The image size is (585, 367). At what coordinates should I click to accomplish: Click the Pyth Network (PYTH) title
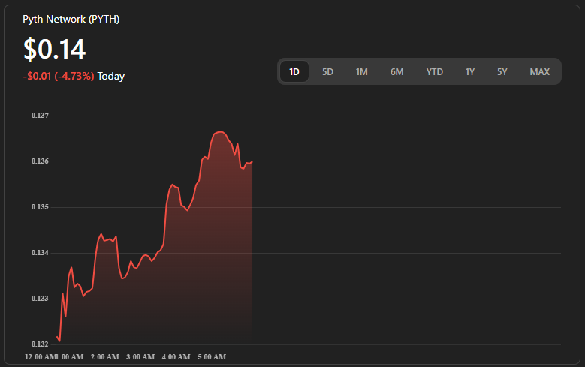point(71,19)
